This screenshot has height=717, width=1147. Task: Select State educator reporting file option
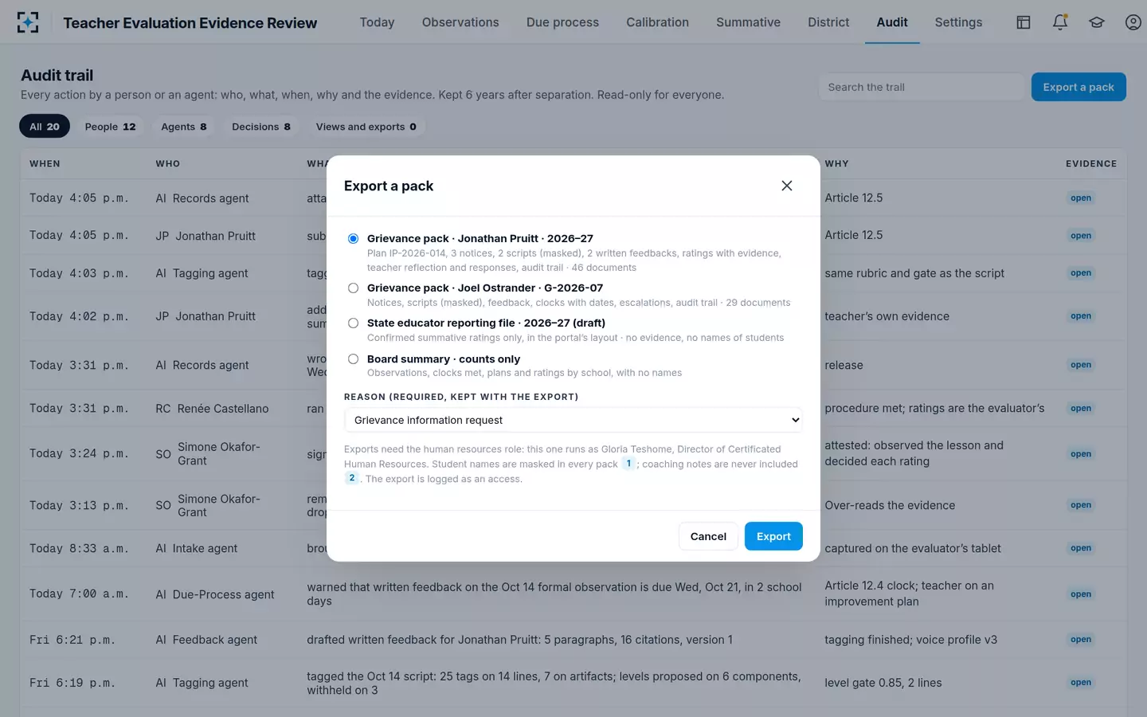coord(353,323)
